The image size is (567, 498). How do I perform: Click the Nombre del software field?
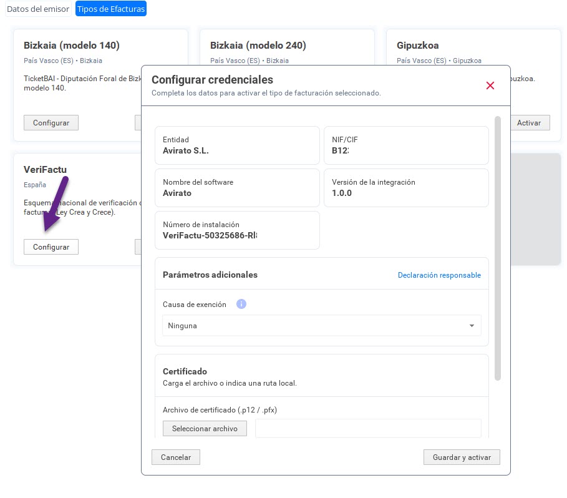237,188
